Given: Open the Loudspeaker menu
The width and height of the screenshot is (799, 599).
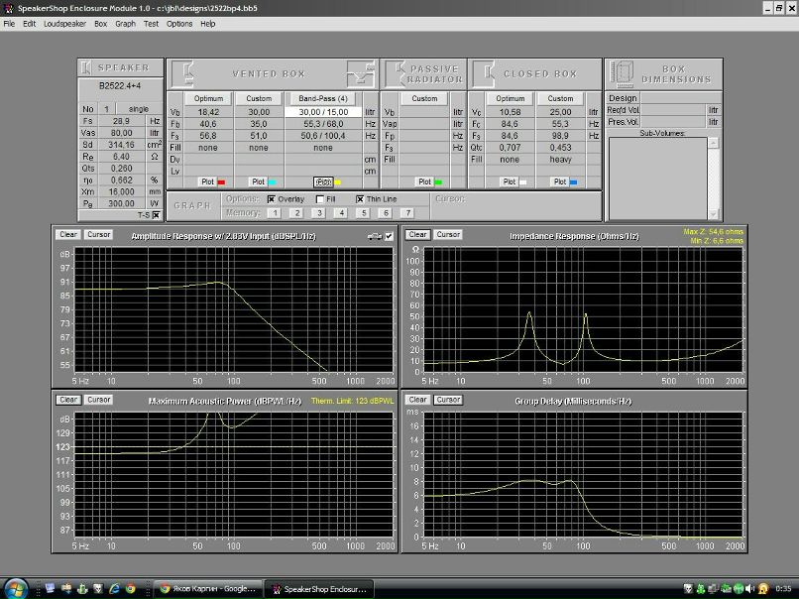Looking at the screenshot, I should pos(64,23).
